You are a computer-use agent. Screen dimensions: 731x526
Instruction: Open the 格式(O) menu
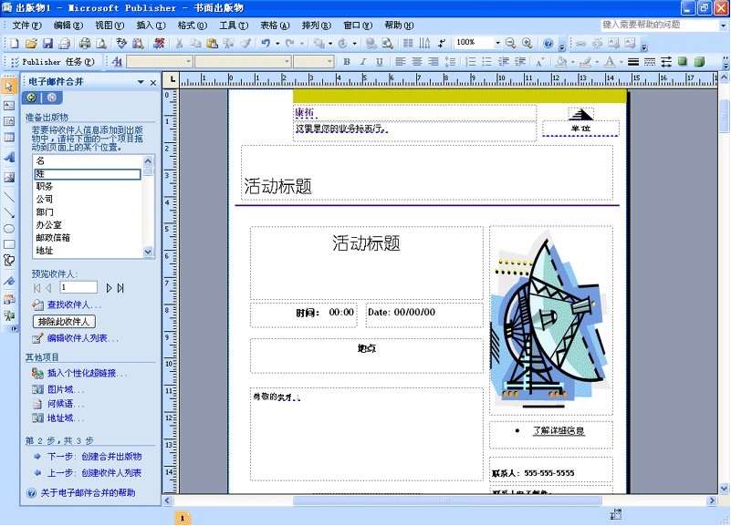click(x=192, y=25)
